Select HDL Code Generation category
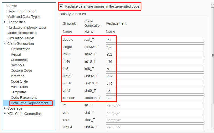The height and width of the screenshot is (133, 214). (24, 114)
